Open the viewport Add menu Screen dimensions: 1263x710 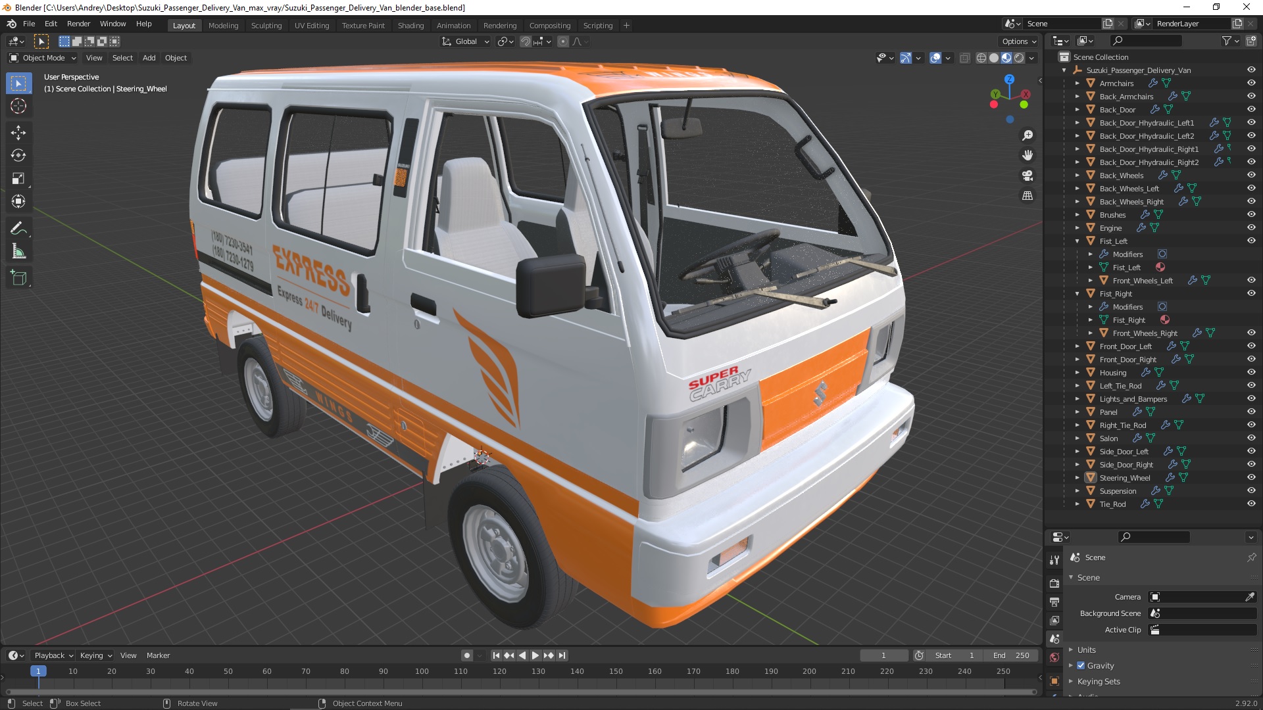click(149, 58)
